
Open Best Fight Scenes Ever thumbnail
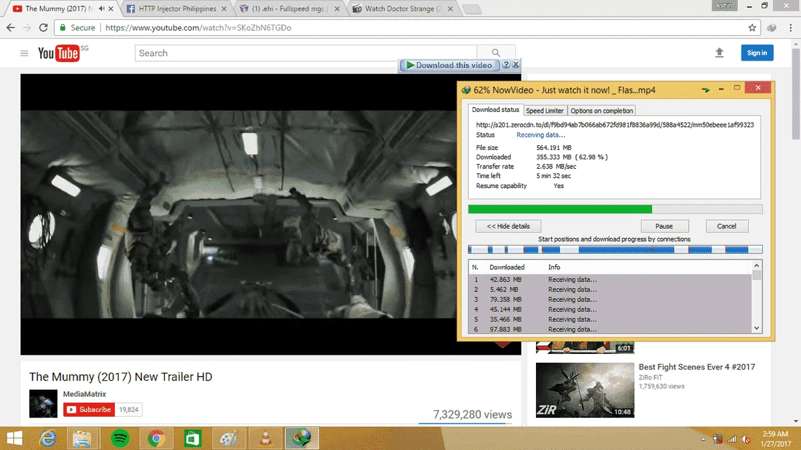(585, 391)
